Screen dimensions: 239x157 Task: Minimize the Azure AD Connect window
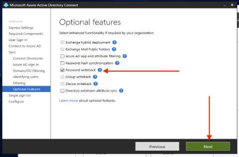pyautogui.click(x=224, y=5)
